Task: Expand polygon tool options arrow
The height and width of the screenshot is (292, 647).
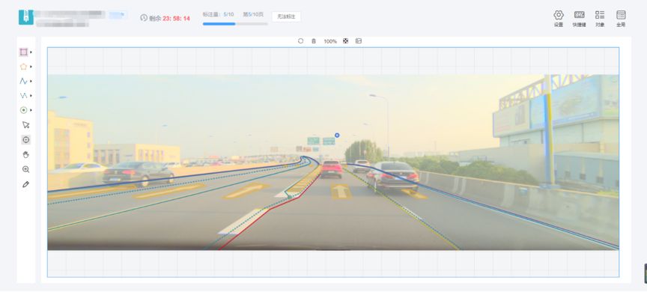Action: point(31,67)
